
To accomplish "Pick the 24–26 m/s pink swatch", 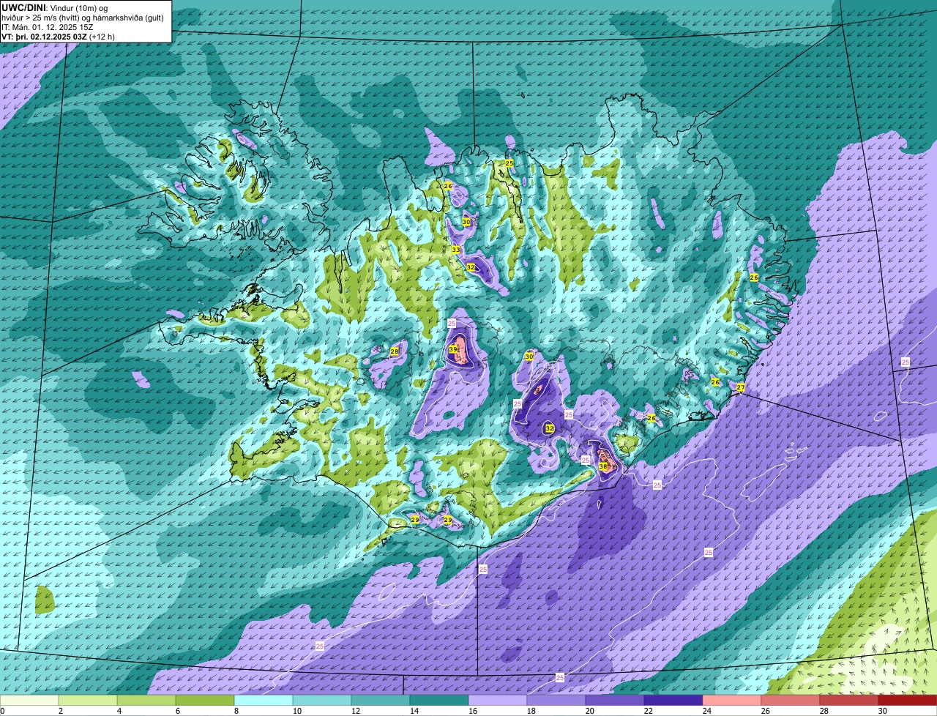I will pyautogui.click(x=732, y=701).
